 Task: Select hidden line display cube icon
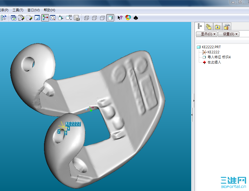pos(94,18)
